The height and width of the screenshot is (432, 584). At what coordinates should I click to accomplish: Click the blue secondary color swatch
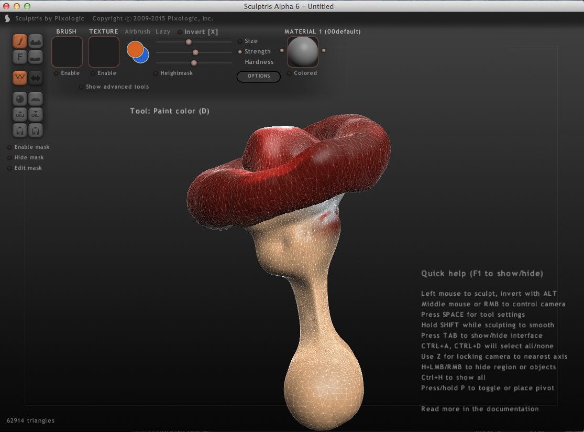tap(144, 58)
